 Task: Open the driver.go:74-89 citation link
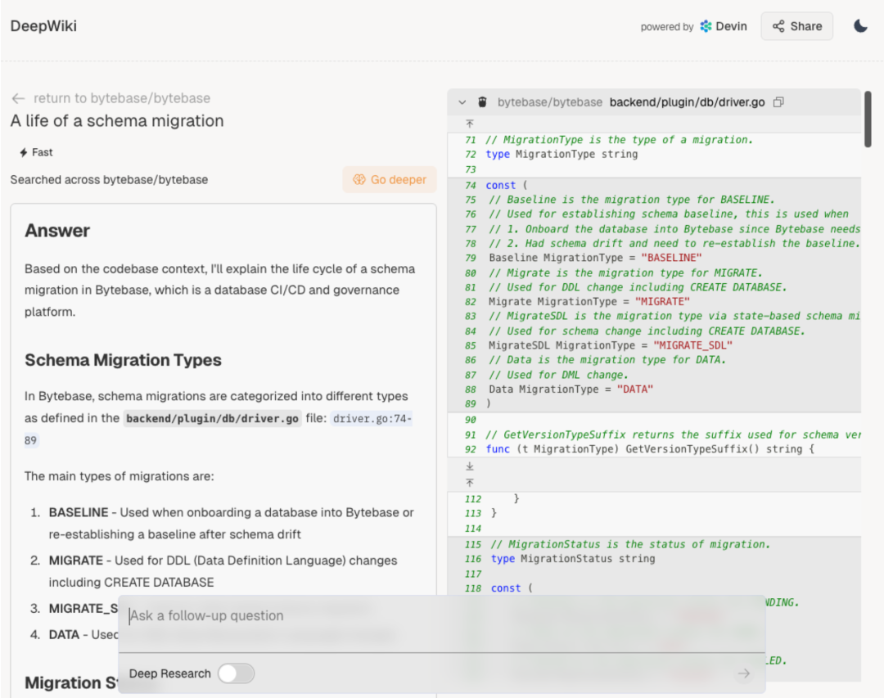pyautogui.click(x=219, y=429)
